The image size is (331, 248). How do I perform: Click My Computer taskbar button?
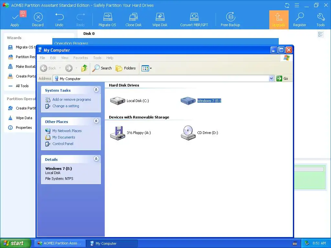coord(112,243)
